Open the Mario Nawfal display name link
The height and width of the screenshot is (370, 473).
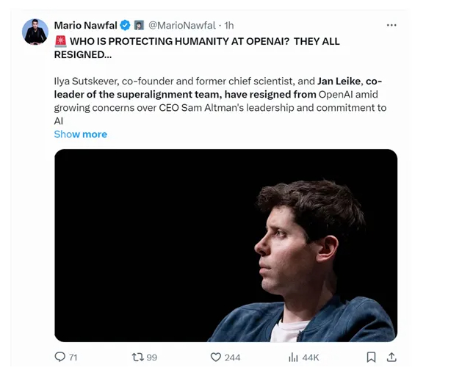click(85, 26)
